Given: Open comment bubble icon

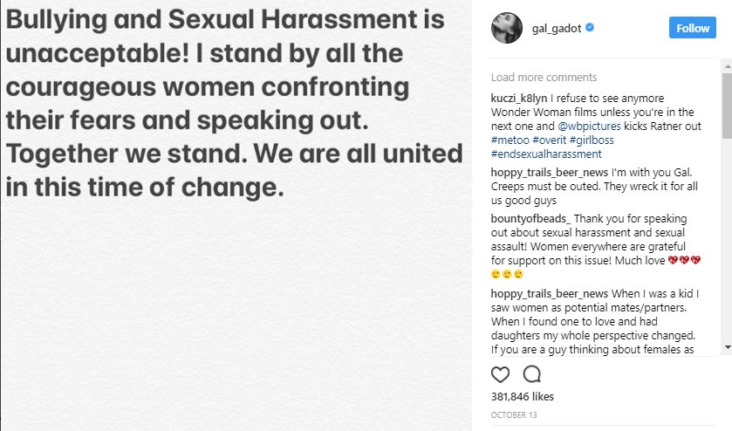Looking at the screenshot, I should 531,375.
